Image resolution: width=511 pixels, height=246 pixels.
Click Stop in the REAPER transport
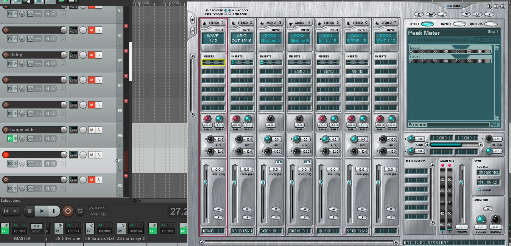pos(30,211)
